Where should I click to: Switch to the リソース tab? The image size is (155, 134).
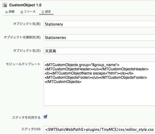[x=28, y=12]
